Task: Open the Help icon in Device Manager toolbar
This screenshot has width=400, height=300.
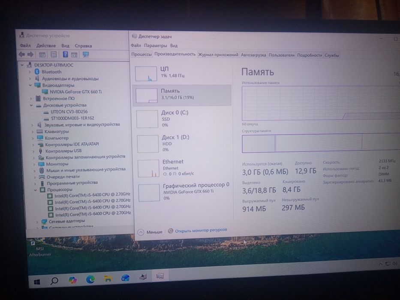Action: 65,54
